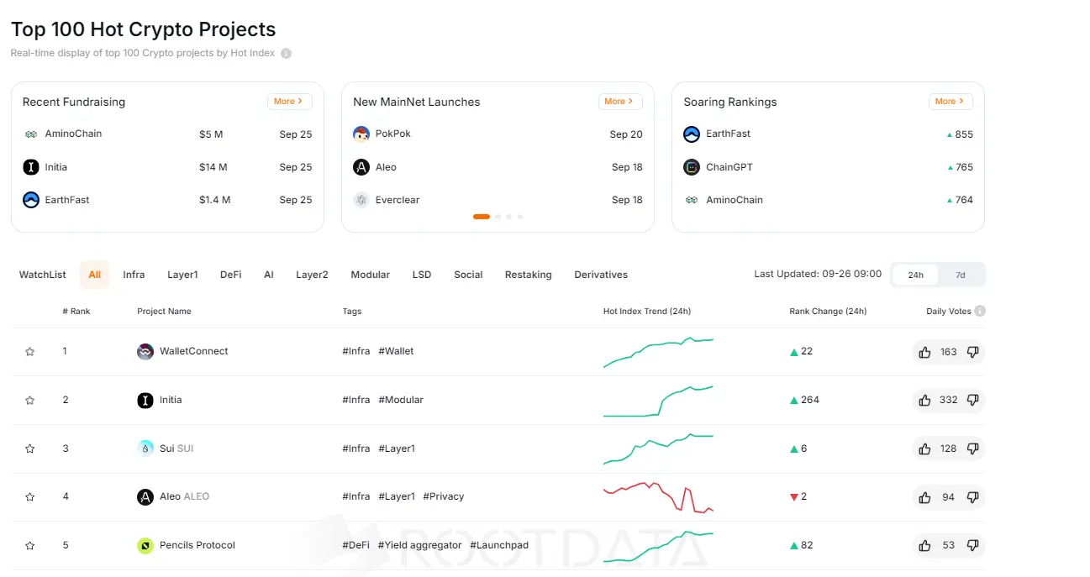
Task: Thumbs-up the Initia project
Action: [924, 400]
